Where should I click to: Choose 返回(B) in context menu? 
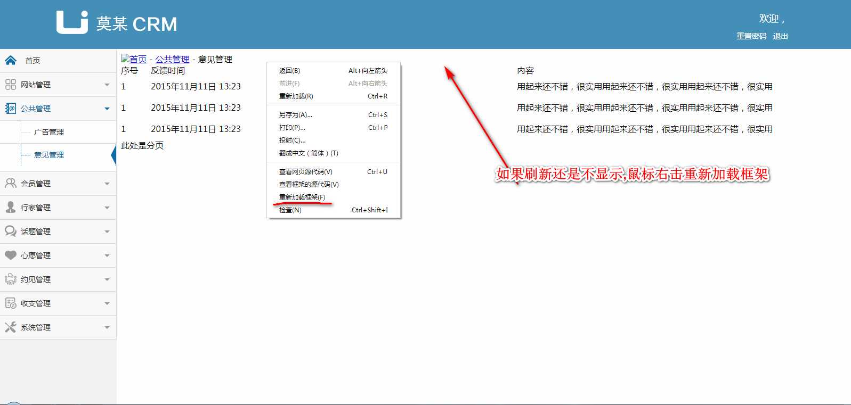click(x=333, y=70)
